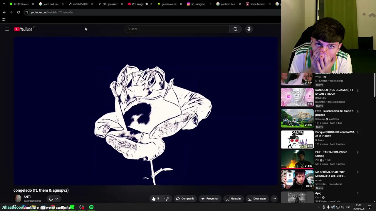Viewport: 376px width, 211px height.
Task: Start voice search with the microphone icon
Action: [x=249, y=29]
